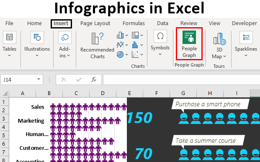The width and height of the screenshot is (260, 162).
Task: Click the formula bar Enter checkmark
Action: coord(79,80)
